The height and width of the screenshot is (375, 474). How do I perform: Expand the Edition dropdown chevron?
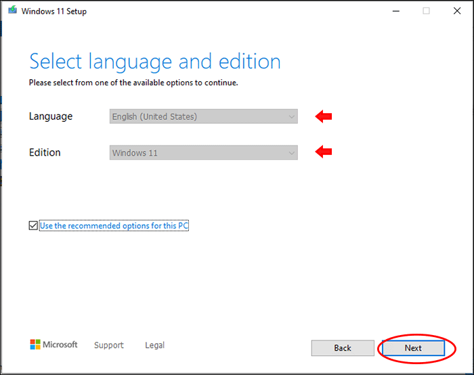292,152
